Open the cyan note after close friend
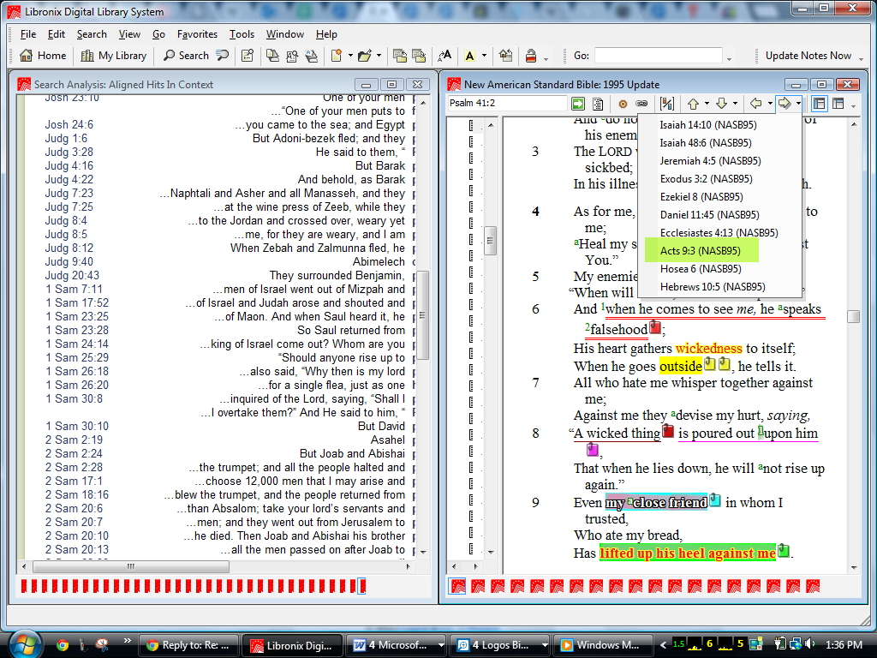The image size is (877, 658). (715, 500)
